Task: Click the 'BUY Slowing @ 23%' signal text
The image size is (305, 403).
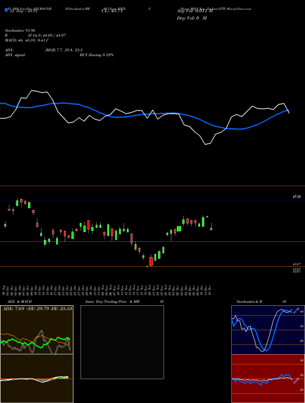Action: point(97,55)
